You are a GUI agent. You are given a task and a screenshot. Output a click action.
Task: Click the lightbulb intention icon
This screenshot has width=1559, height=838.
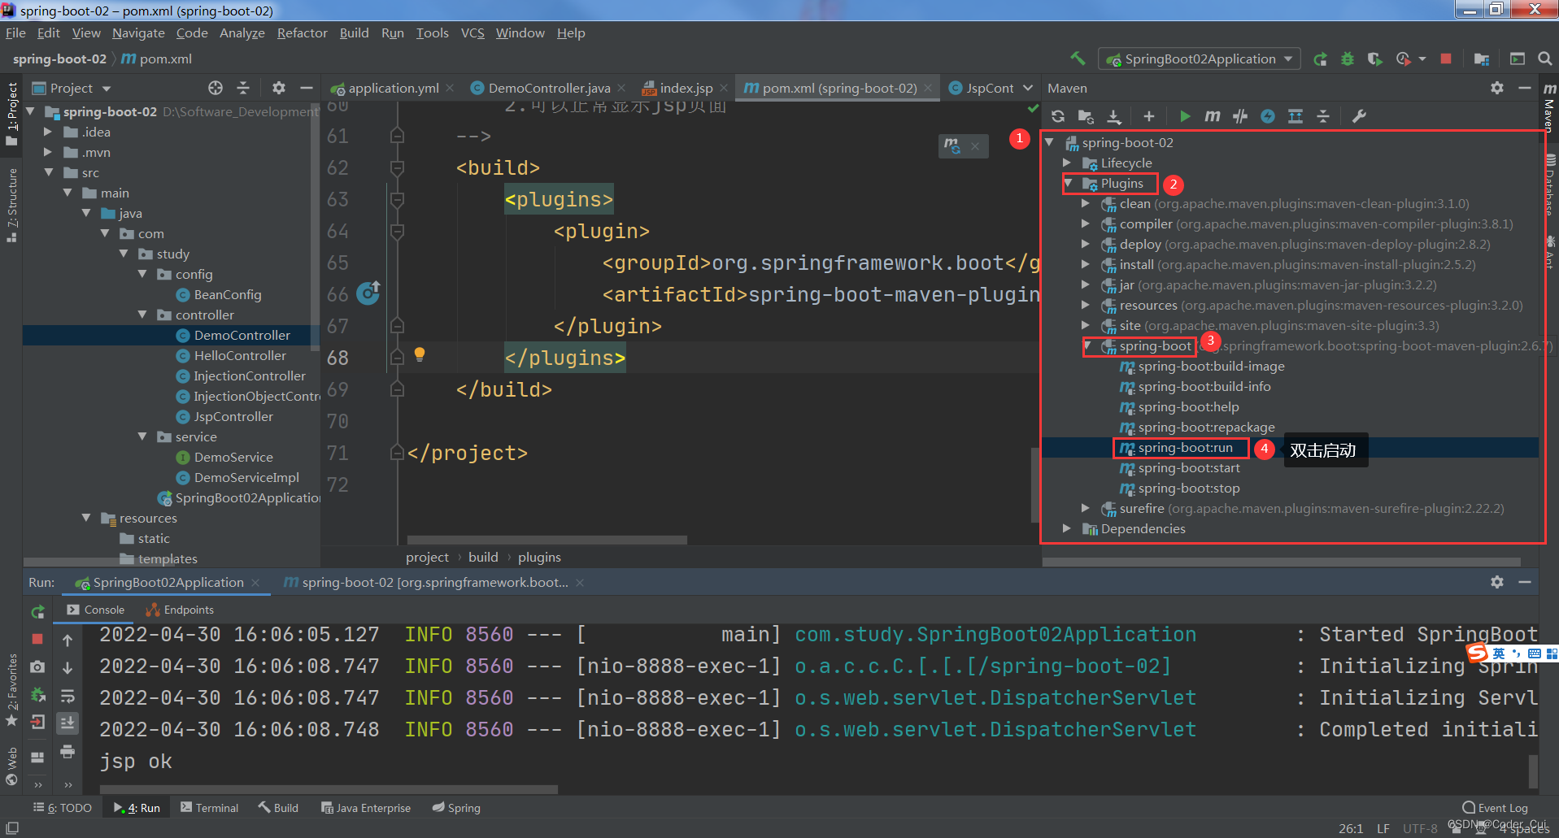(420, 354)
